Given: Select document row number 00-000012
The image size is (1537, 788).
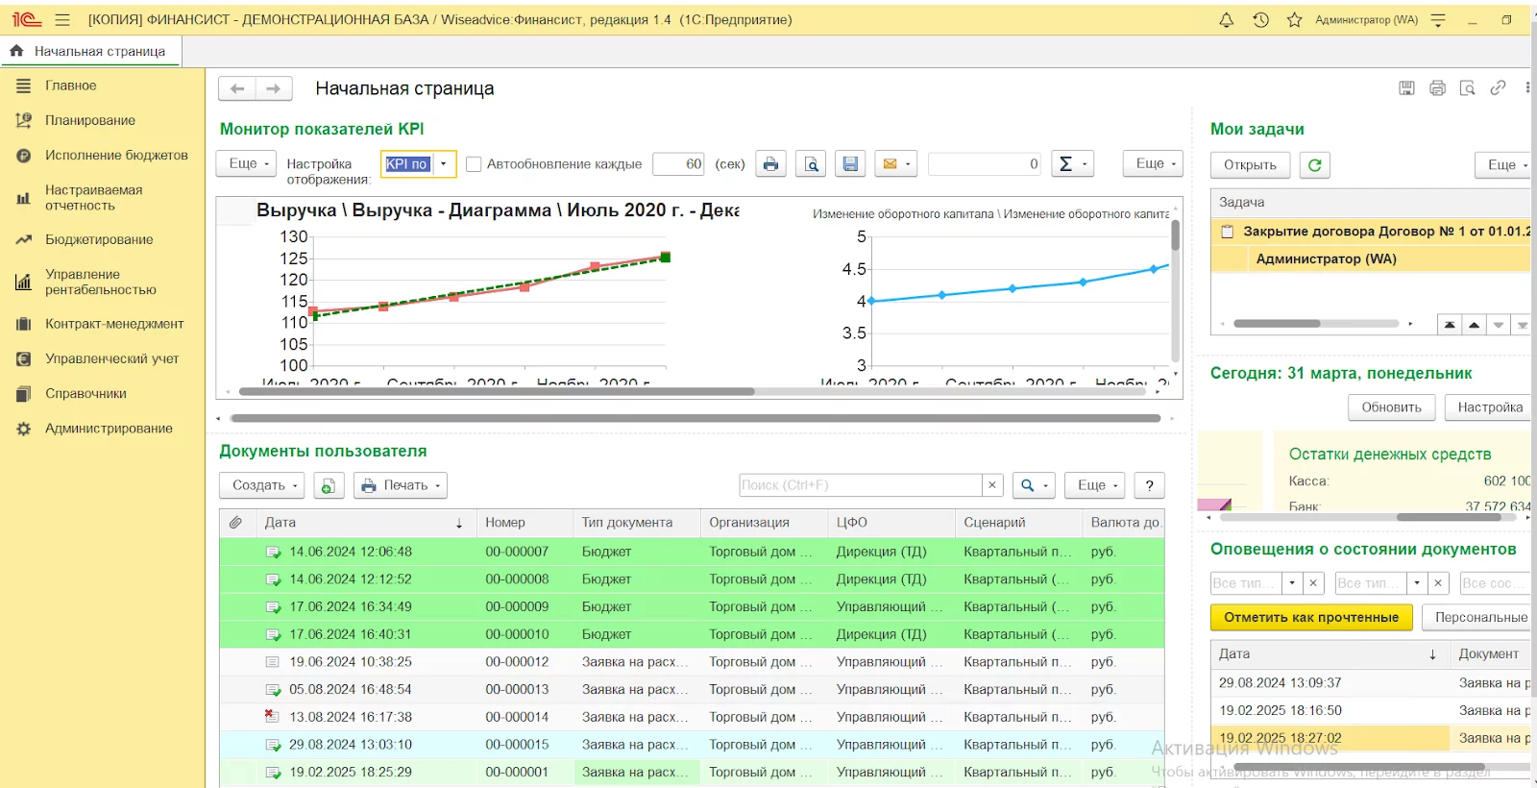Looking at the screenshot, I should (x=517, y=662).
